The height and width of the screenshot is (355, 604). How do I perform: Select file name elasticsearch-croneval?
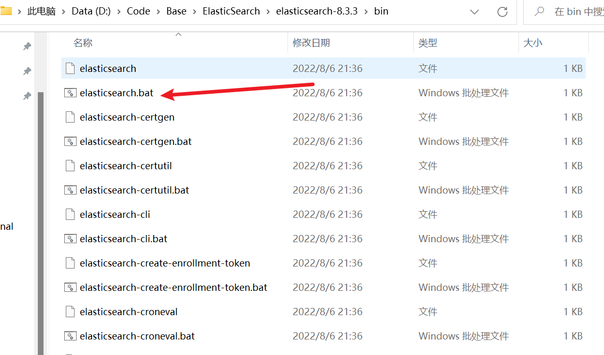pyautogui.click(x=128, y=312)
